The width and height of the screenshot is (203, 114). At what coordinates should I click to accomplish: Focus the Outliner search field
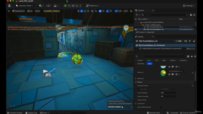tap(165, 15)
